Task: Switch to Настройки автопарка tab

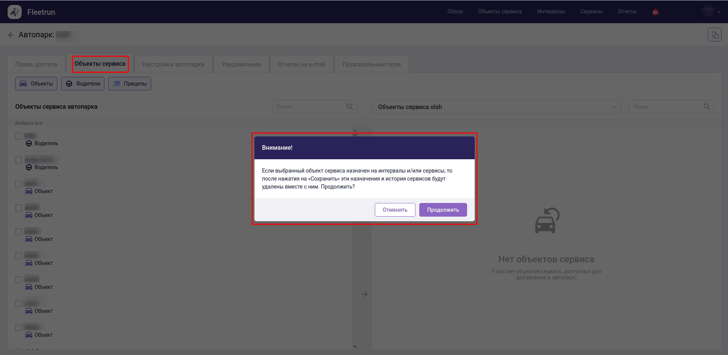Action: 173,64
